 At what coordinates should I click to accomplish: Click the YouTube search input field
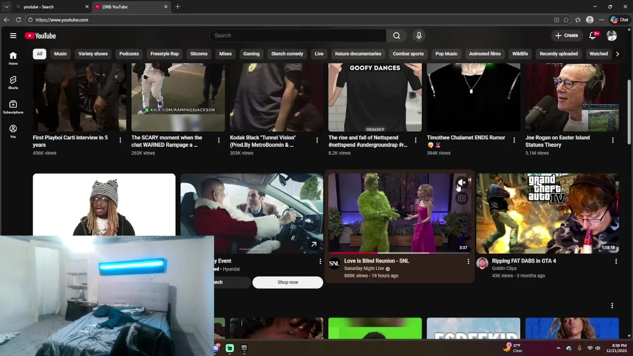(x=298, y=36)
